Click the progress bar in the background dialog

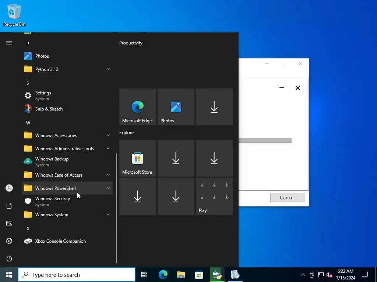click(265, 140)
